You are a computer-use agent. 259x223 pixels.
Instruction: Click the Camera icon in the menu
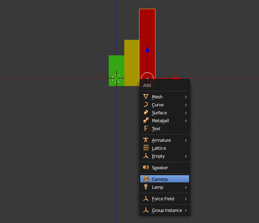[x=146, y=179]
